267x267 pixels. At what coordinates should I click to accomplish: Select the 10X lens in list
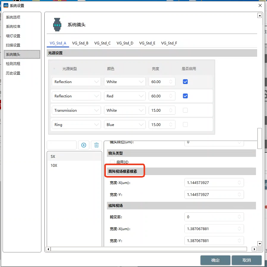tap(54, 165)
